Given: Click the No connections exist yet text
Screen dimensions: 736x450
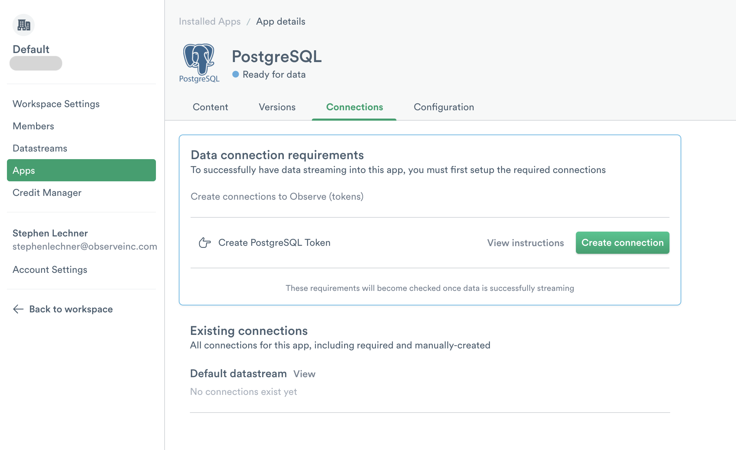Looking at the screenshot, I should (x=244, y=391).
